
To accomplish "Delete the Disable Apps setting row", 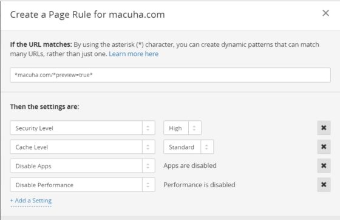I will (x=324, y=166).
